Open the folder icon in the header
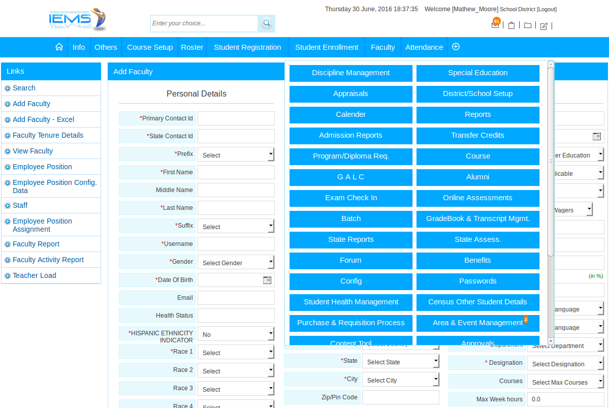Viewport: 609px width, 408px height. coord(527,25)
